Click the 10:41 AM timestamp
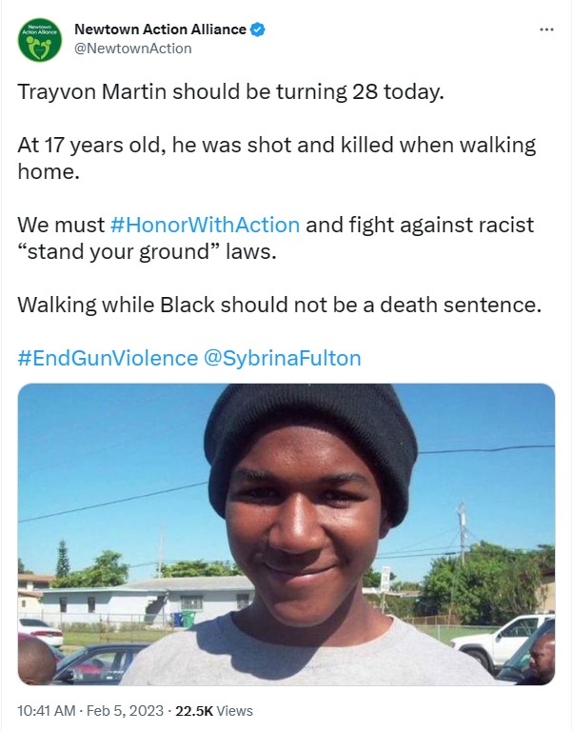573x731 pixels. coord(46,711)
